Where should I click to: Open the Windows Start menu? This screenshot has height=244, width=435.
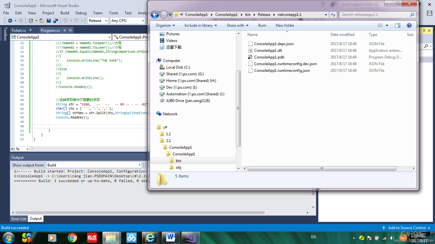[8, 237]
